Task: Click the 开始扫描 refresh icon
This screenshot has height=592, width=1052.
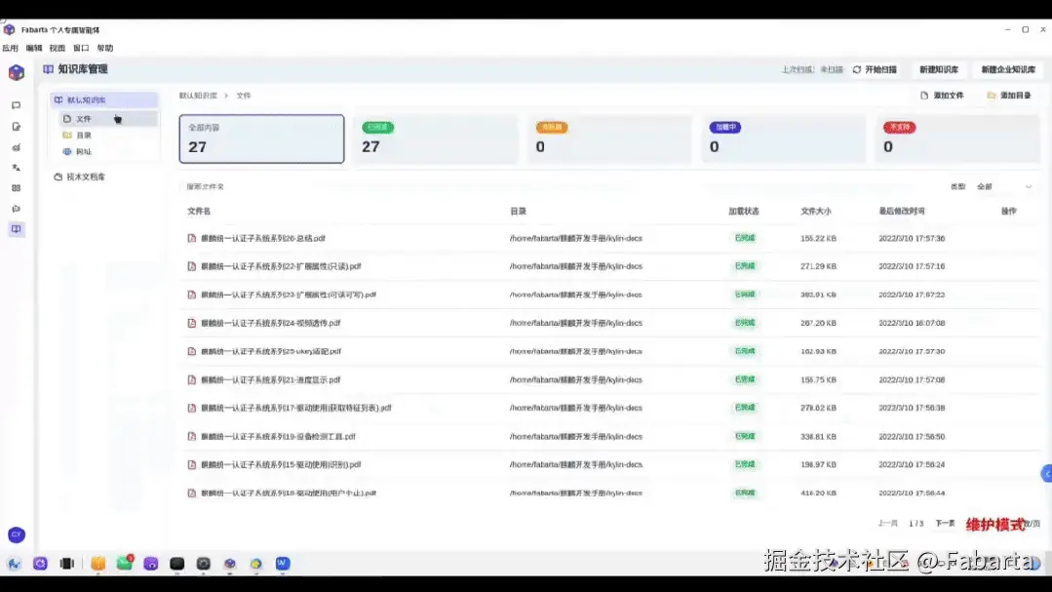Action: (x=857, y=69)
